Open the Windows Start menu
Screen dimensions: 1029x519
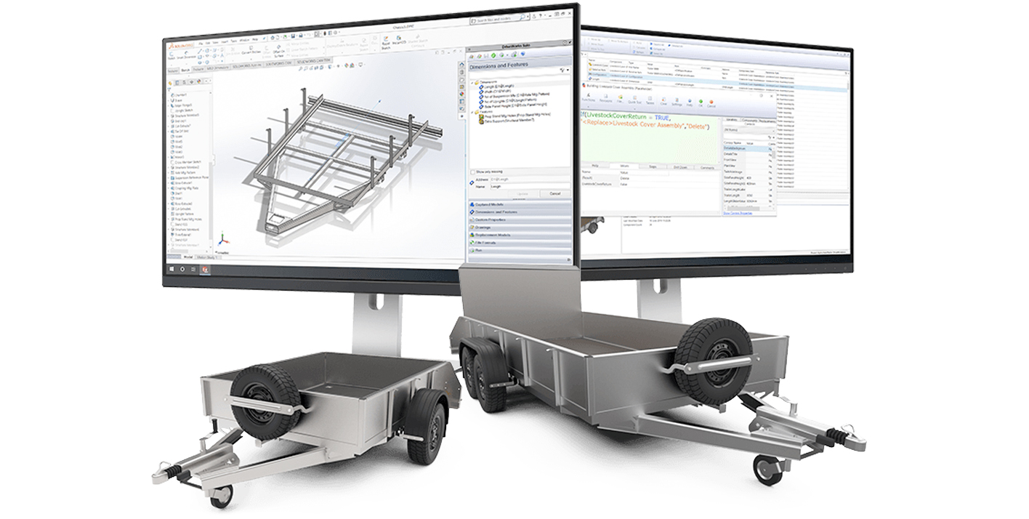(x=173, y=269)
